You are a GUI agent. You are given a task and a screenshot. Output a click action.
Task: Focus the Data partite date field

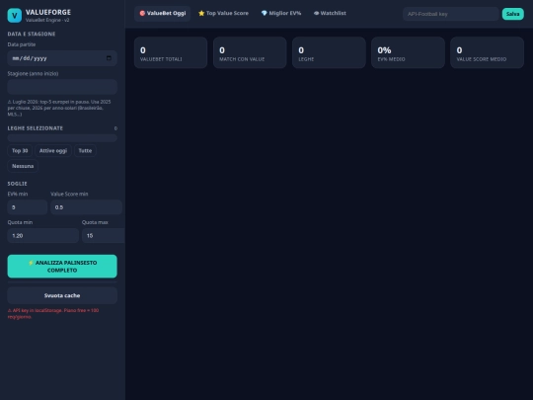pos(62,58)
